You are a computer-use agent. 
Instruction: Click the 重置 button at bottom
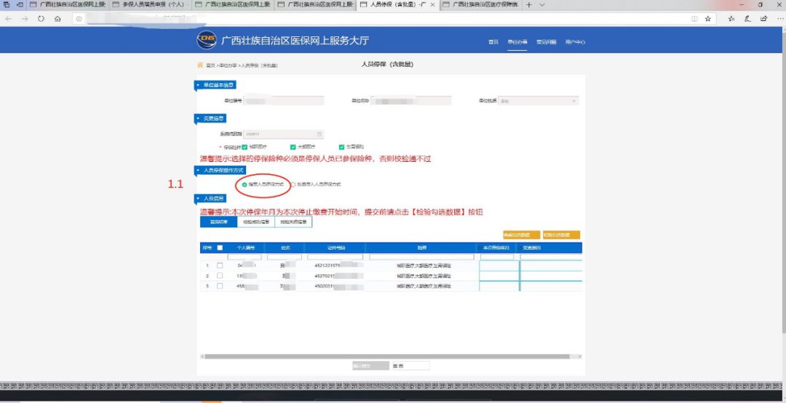click(x=410, y=366)
